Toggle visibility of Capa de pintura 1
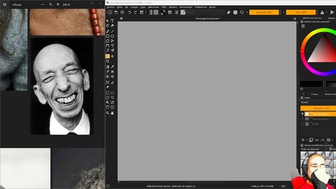This screenshot has width=336, height=189. click(x=302, y=119)
